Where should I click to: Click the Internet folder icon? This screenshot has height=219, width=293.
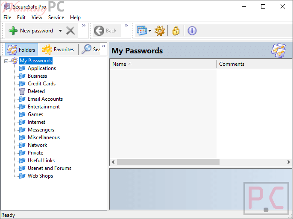point(22,122)
